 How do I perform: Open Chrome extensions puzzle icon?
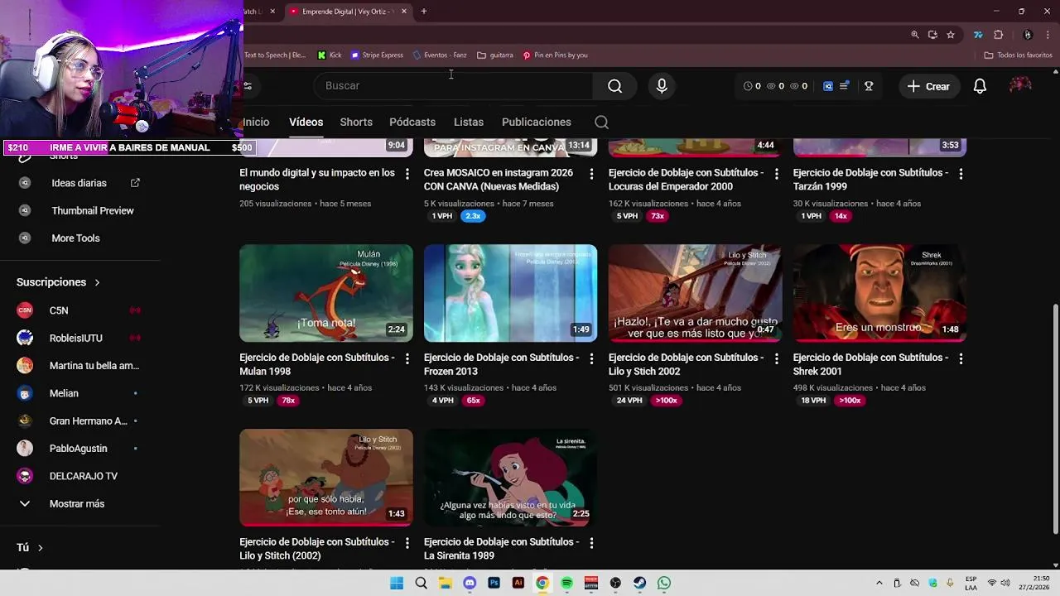click(998, 35)
